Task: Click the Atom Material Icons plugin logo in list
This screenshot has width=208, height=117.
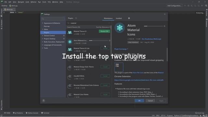Action: (x=70, y=42)
